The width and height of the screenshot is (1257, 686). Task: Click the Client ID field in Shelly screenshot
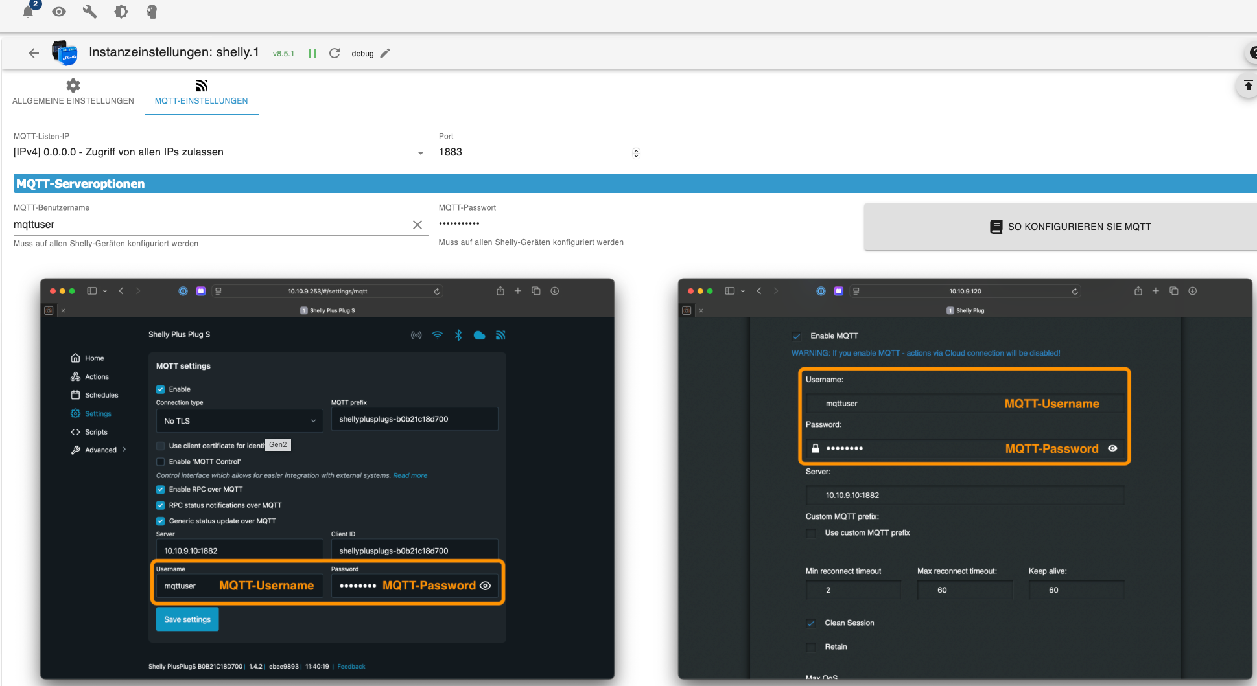pyautogui.click(x=414, y=551)
